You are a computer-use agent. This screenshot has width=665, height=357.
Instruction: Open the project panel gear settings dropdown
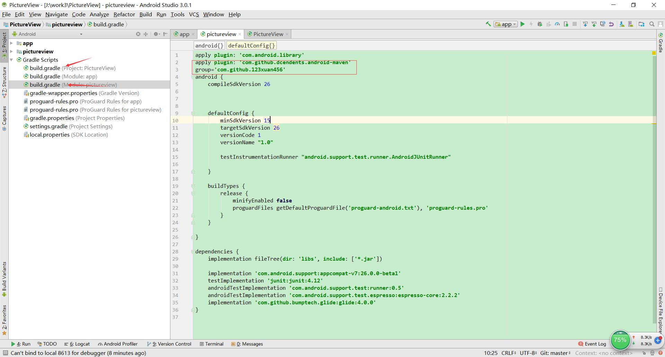pos(157,34)
